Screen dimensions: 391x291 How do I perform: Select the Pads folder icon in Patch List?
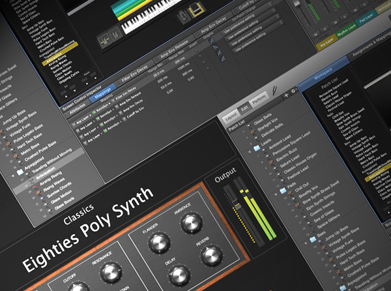click(x=283, y=191)
